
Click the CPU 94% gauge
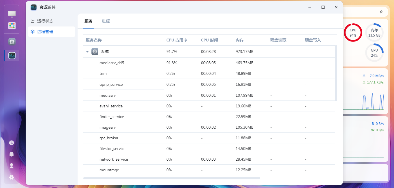[x=353, y=33]
